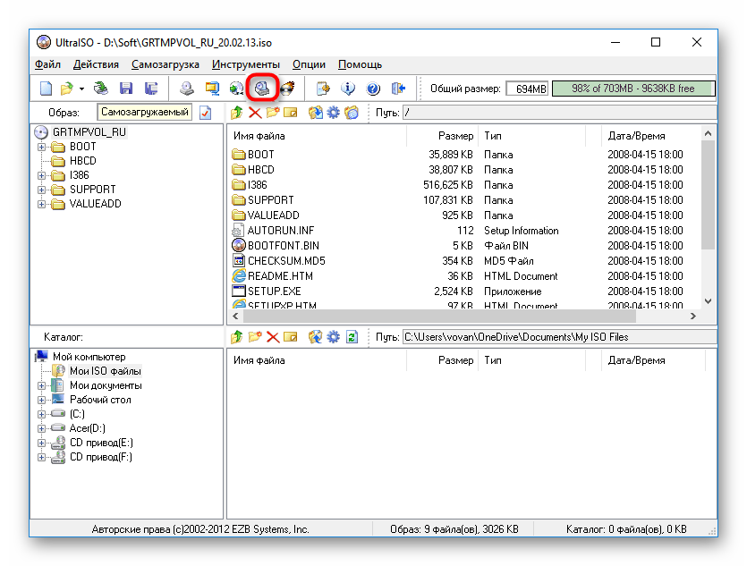Screen dimensions: 747x566
Task: Click red X delete icon in upper image pane
Action: 255,113
